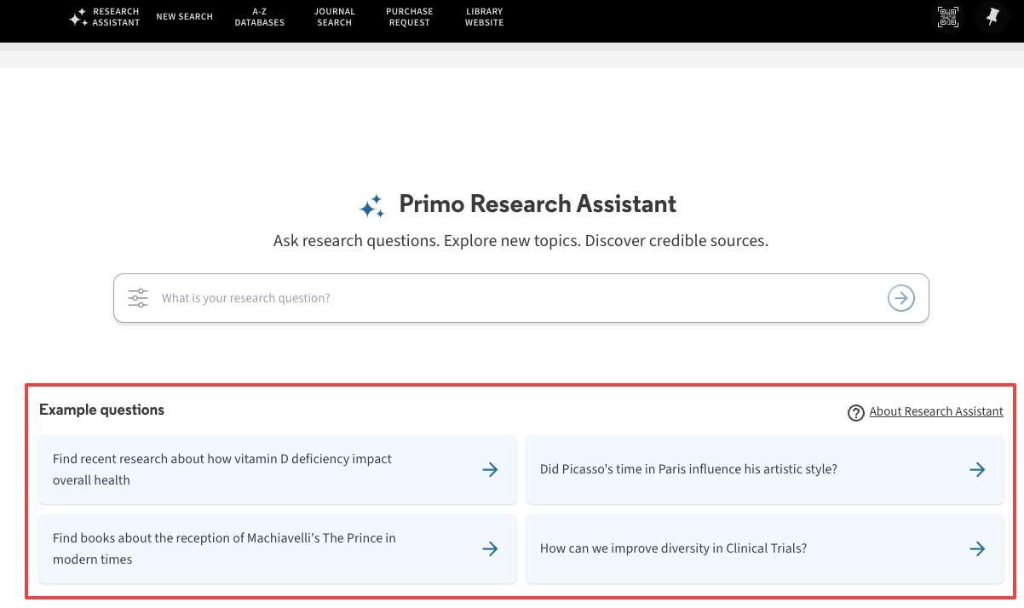The width and height of the screenshot is (1024, 608).
Task: Visit the Library Website nav link
Action: pyautogui.click(x=484, y=17)
